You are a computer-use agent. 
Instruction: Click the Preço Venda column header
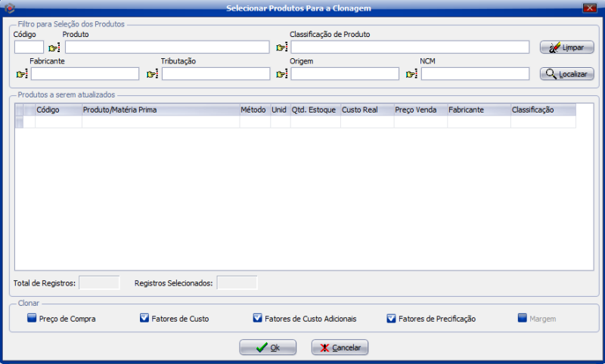pyautogui.click(x=420, y=110)
